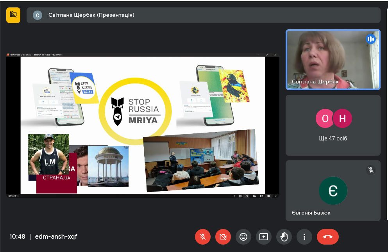Viewport: 388px width, 252px height.
Task: Click the white rotunda pavilion photo
Action: pyautogui.click(x=108, y=166)
